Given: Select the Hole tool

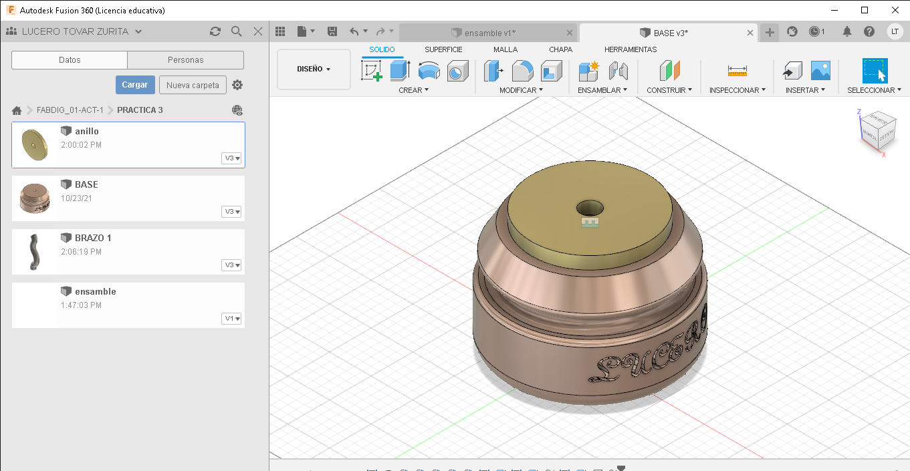Looking at the screenshot, I should (457, 71).
